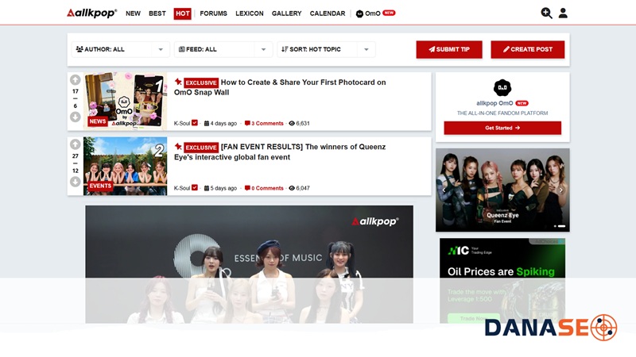Open the FORUMS page
Screen dimensions: 636x357
click(213, 13)
